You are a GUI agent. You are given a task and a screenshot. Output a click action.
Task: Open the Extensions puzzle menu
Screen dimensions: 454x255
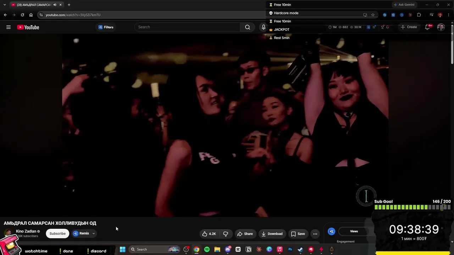(x=419, y=15)
